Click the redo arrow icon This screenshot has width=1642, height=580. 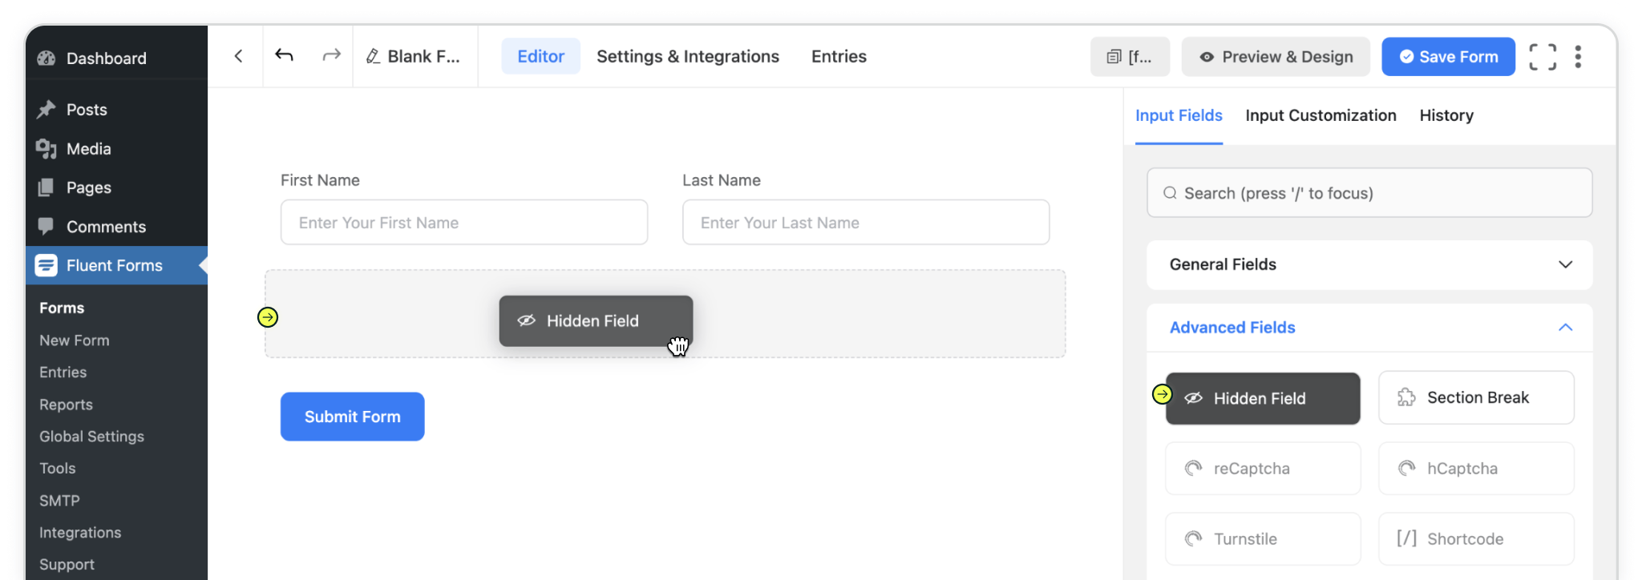tap(331, 55)
